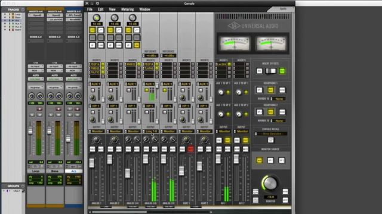The height and width of the screenshot is (214, 382).
Task: Toggle AUX 1 send enable on Analog 7/8
Action: [165, 90]
